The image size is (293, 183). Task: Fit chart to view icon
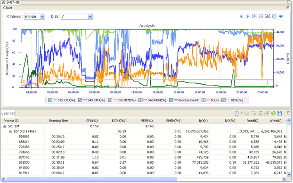pos(268,16)
